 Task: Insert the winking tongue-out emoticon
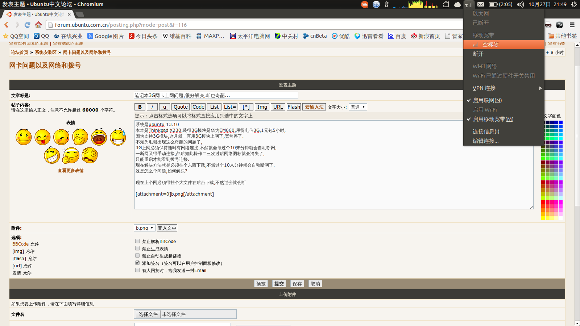point(43,137)
